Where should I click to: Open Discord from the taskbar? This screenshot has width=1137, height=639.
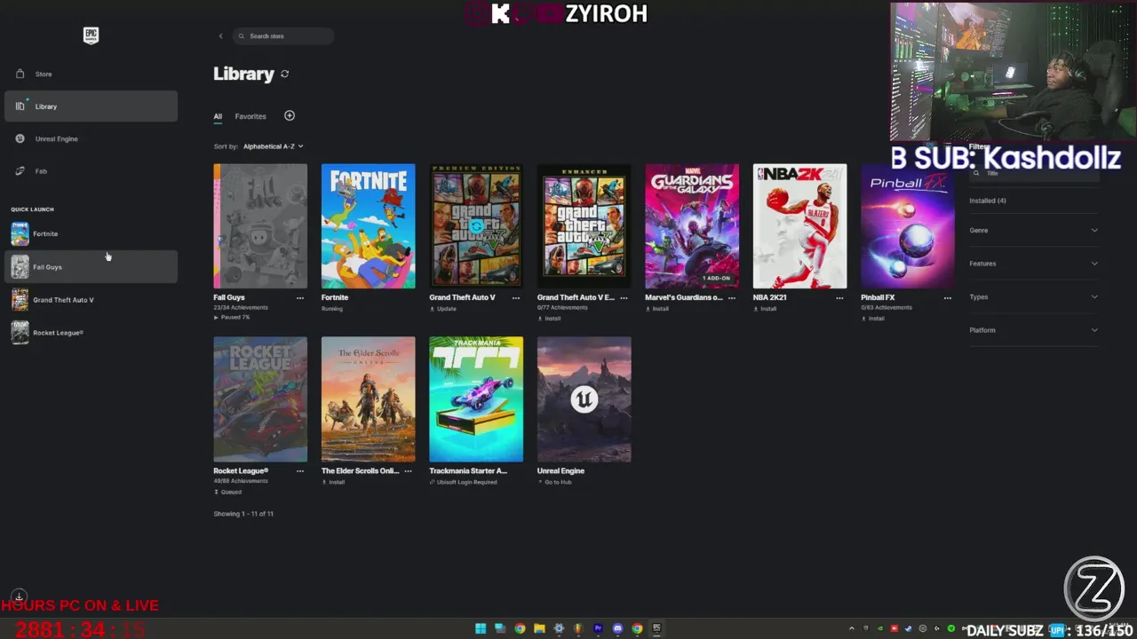click(617, 628)
